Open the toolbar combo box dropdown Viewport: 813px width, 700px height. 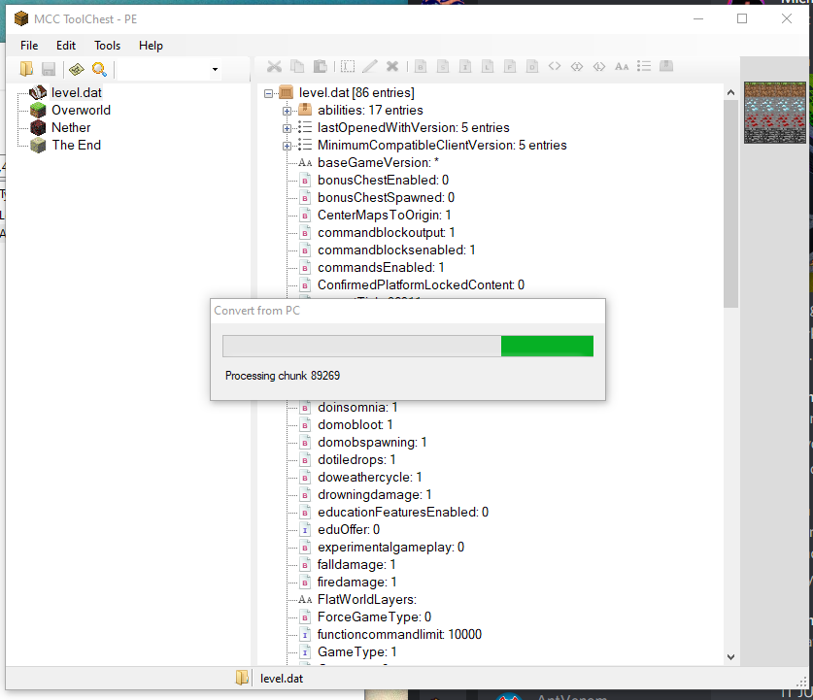click(x=215, y=70)
